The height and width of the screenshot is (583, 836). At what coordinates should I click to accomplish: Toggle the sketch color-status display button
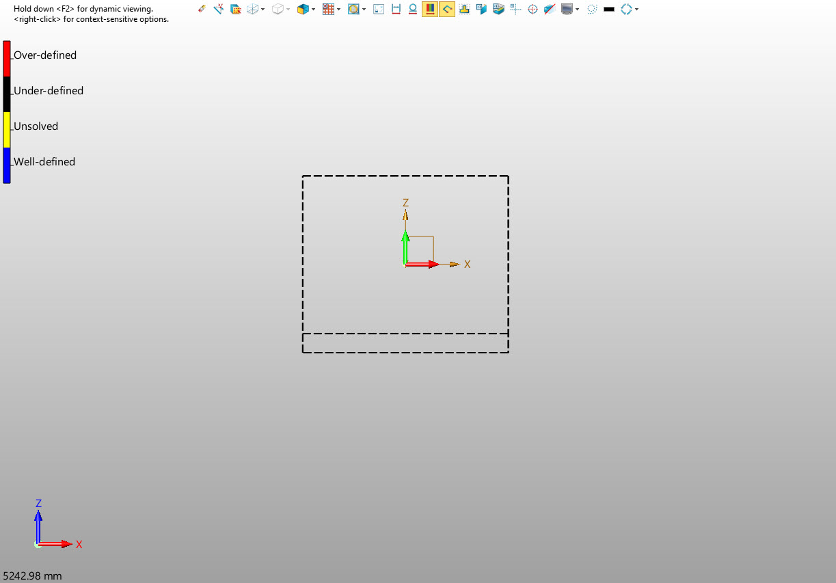(430, 9)
